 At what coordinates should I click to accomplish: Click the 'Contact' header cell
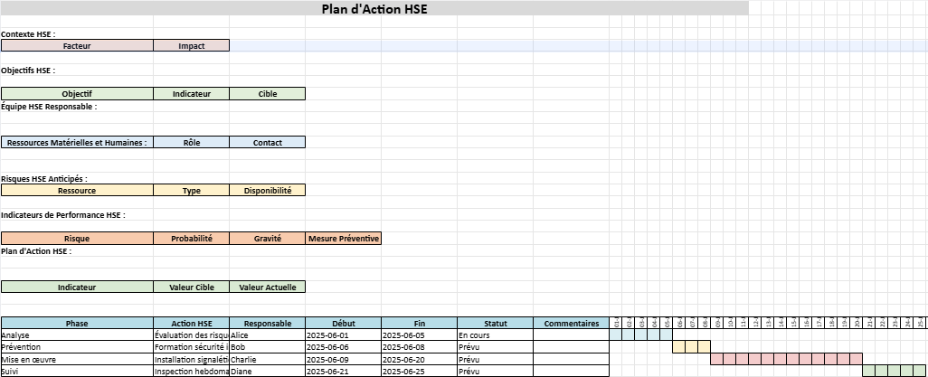(x=267, y=142)
